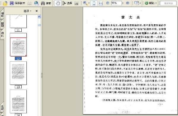Expand the 帮助 help dropdown arrow
178x116 pixels.
[x=156, y=3]
